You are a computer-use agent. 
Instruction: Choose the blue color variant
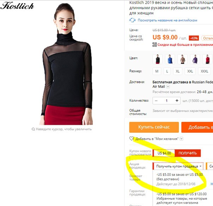coord(170,59)
